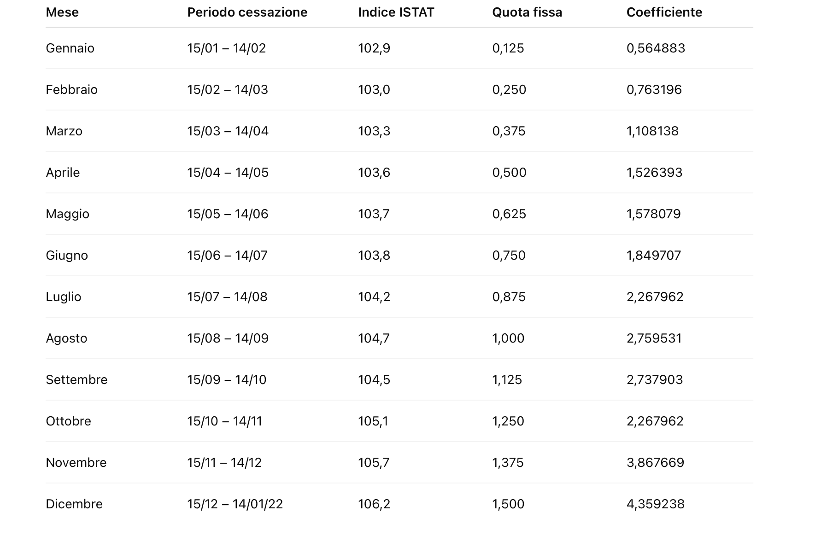Click the Periodo cessazione column header
This screenshot has width=821, height=559.
[247, 12]
